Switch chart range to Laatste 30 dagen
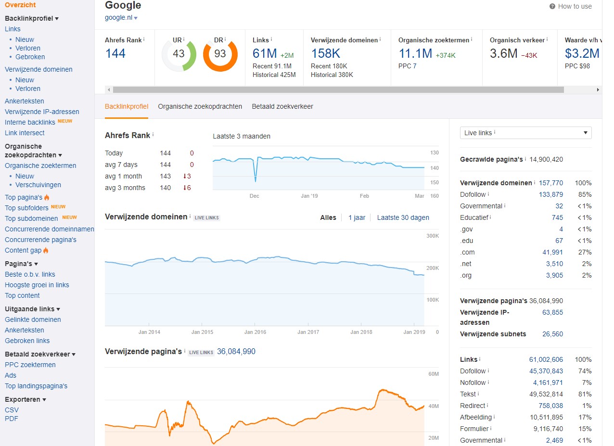The height and width of the screenshot is (446, 614). (x=403, y=217)
